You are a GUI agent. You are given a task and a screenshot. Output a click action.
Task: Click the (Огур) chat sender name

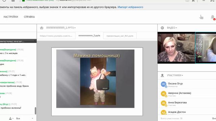point(5,104)
